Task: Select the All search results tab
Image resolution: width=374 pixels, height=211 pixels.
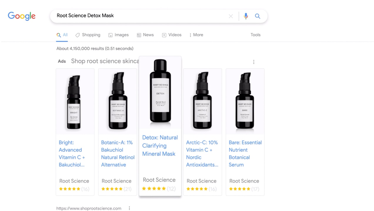Action: click(x=62, y=35)
